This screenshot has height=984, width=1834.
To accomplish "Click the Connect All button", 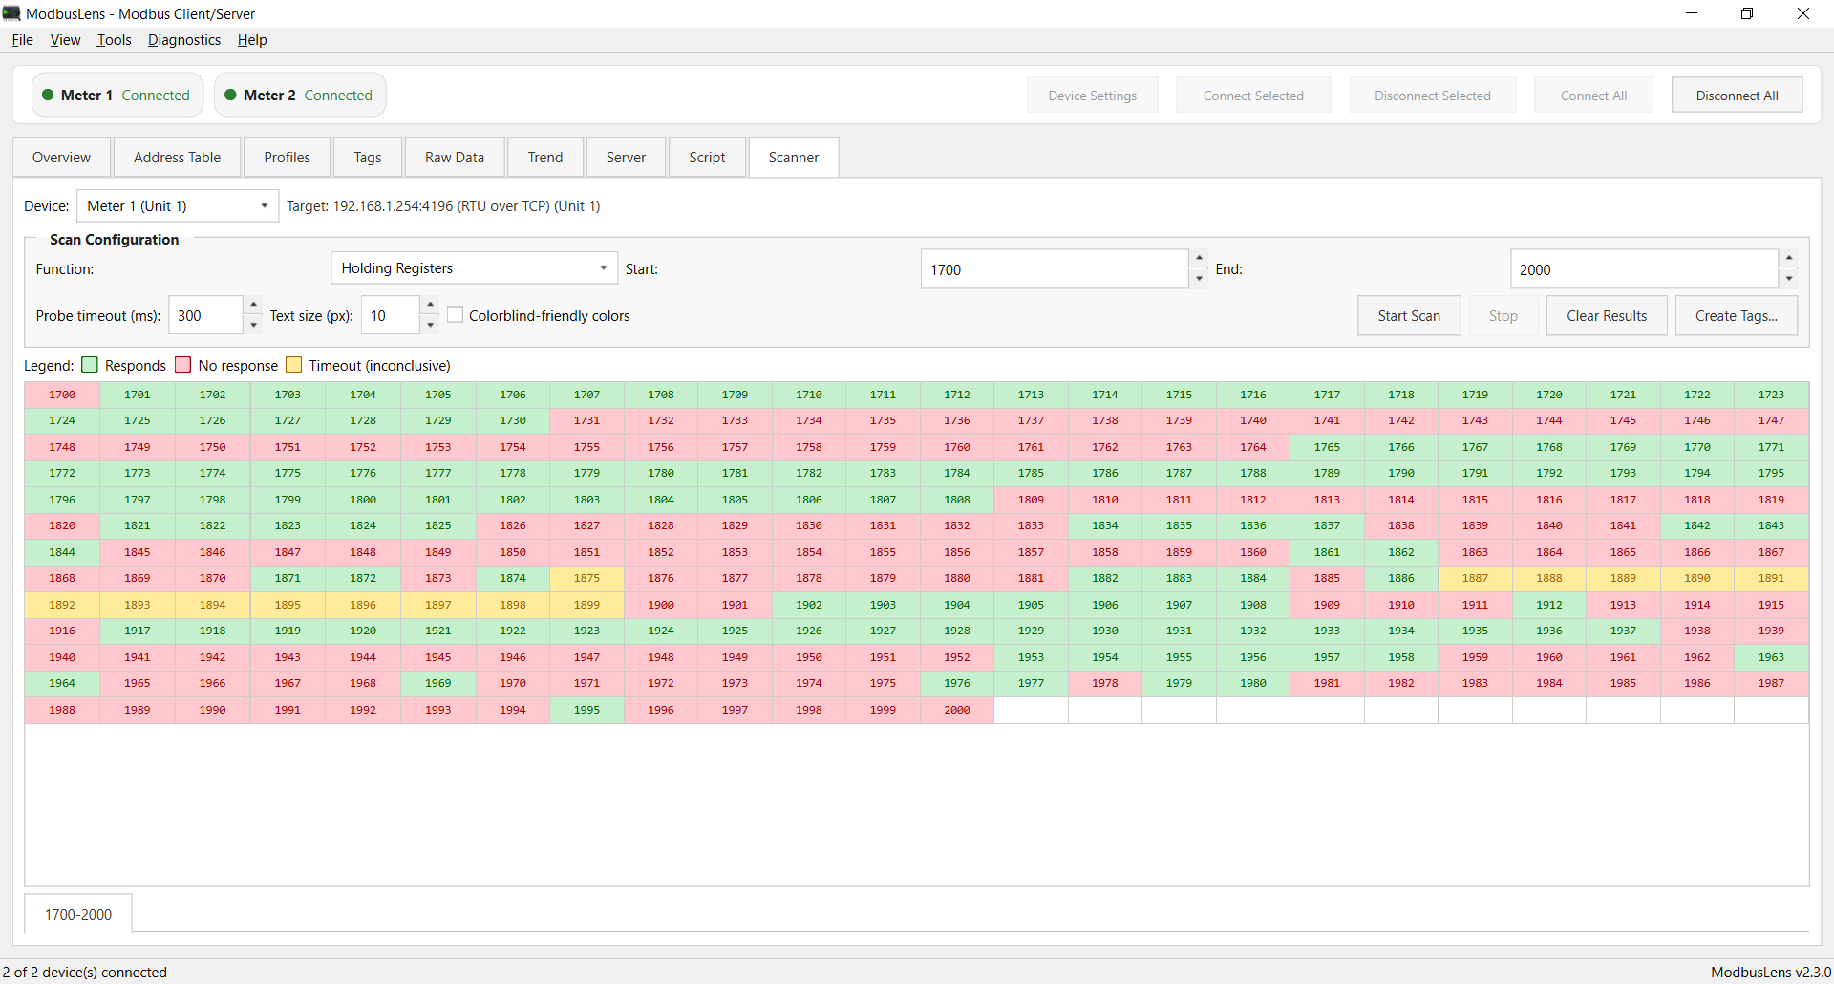I will click(1593, 96).
